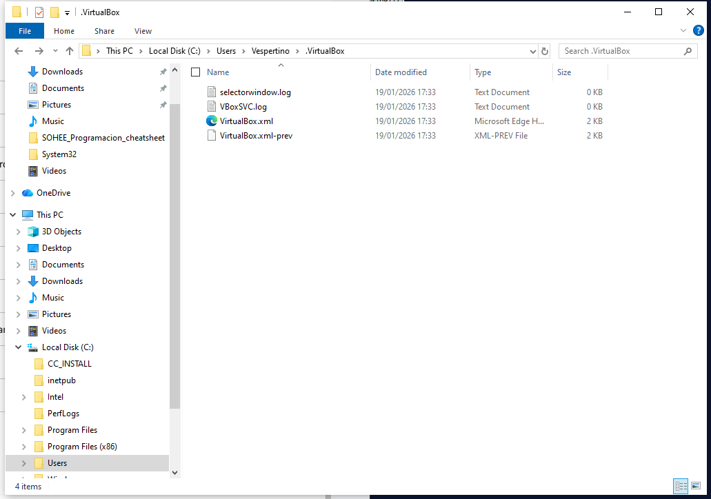Open the recent locations dropdown

[55, 51]
